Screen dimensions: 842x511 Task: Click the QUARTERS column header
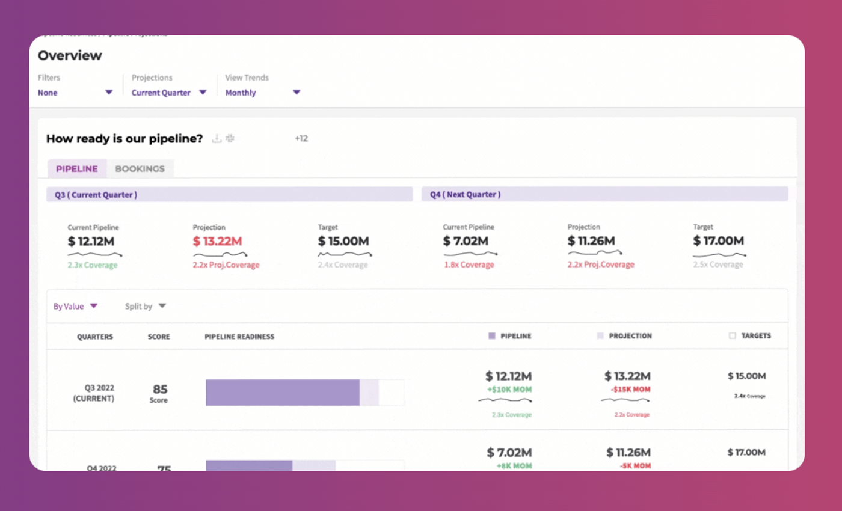click(x=95, y=337)
